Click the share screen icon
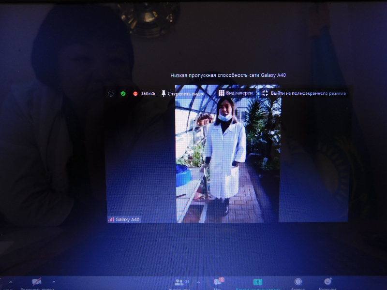 (258, 282)
